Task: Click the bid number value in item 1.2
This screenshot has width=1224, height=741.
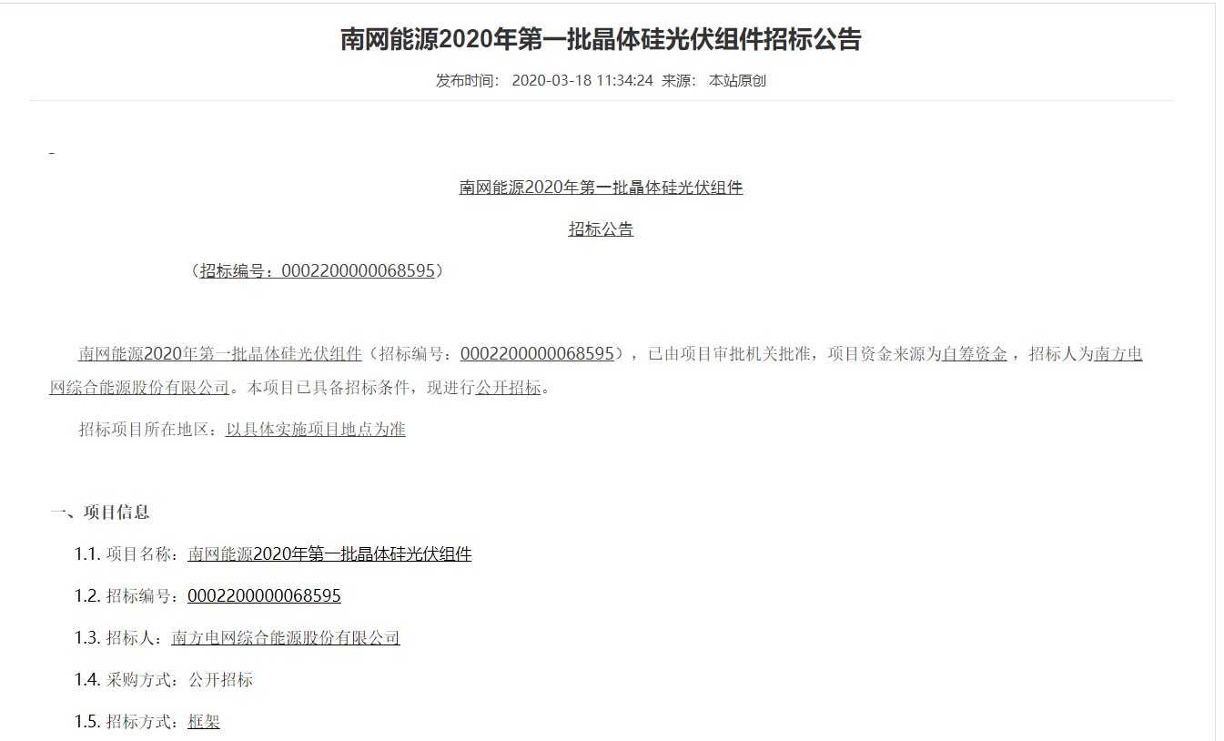Action: tap(264, 596)
